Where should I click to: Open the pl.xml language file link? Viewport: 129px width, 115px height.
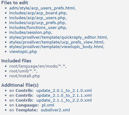48,105
